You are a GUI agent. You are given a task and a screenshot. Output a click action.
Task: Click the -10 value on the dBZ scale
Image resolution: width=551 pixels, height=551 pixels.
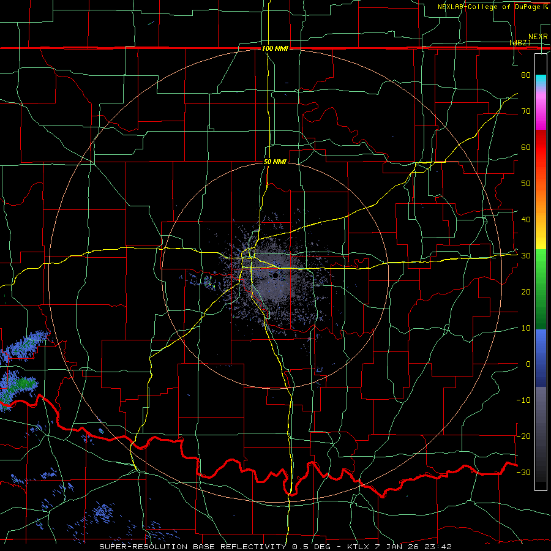(523, 400)
